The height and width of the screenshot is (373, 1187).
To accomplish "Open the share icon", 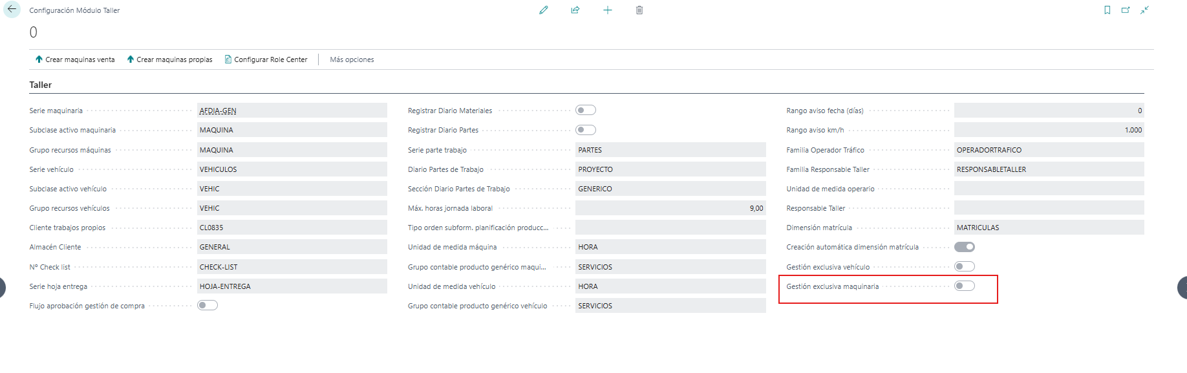I will click(575, 10).
